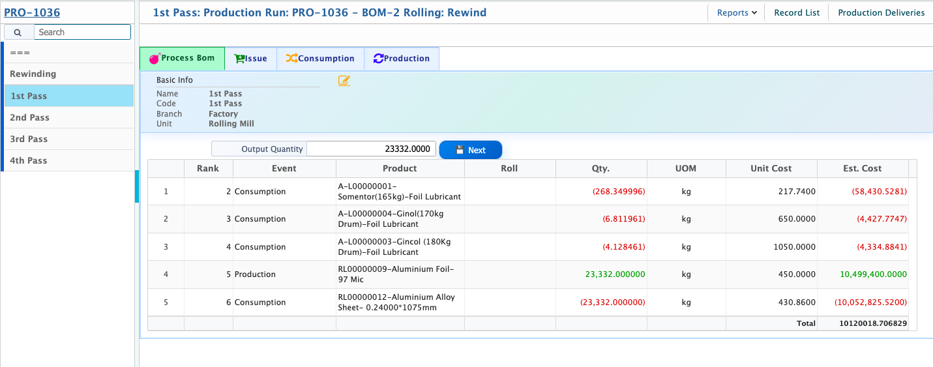Click the Process Bom tab's pink icon
This screenshot has height=367, width=933.
[155, 59]
